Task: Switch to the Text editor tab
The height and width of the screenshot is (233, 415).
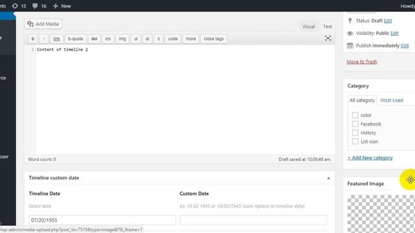Action: (327, 27)
